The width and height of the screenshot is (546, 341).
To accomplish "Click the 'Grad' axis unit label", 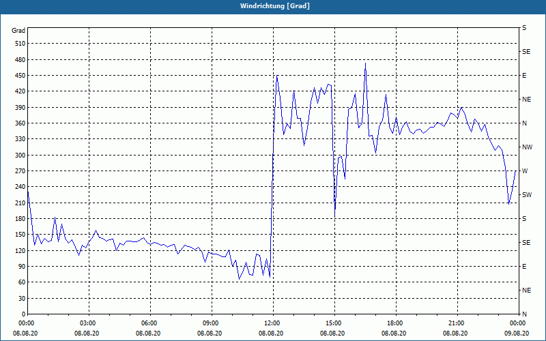I will point(18,31).
